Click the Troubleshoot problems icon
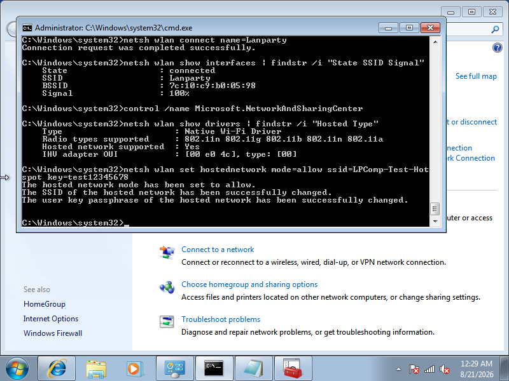The image size is (509, 381). [x=167, y=322]
